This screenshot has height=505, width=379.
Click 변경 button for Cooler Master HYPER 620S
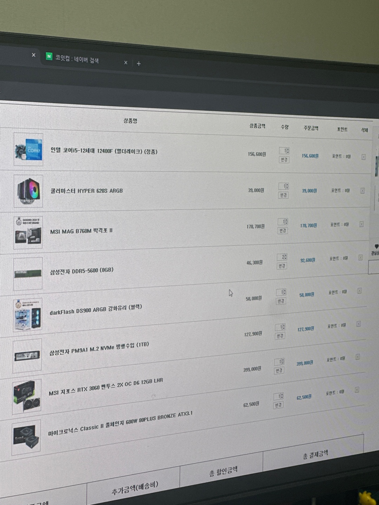(284, 195)
